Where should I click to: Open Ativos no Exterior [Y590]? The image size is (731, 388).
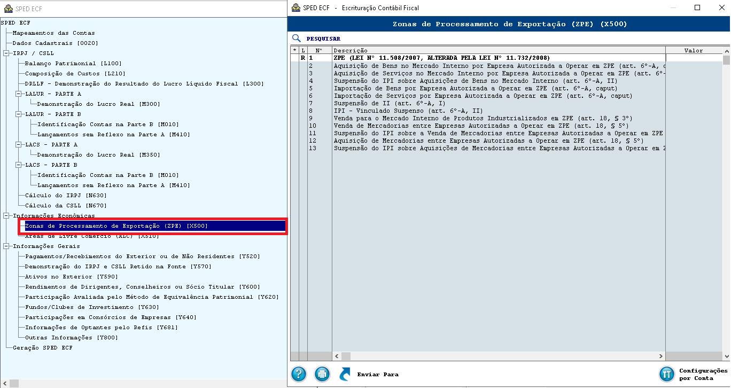pos(72,276)
